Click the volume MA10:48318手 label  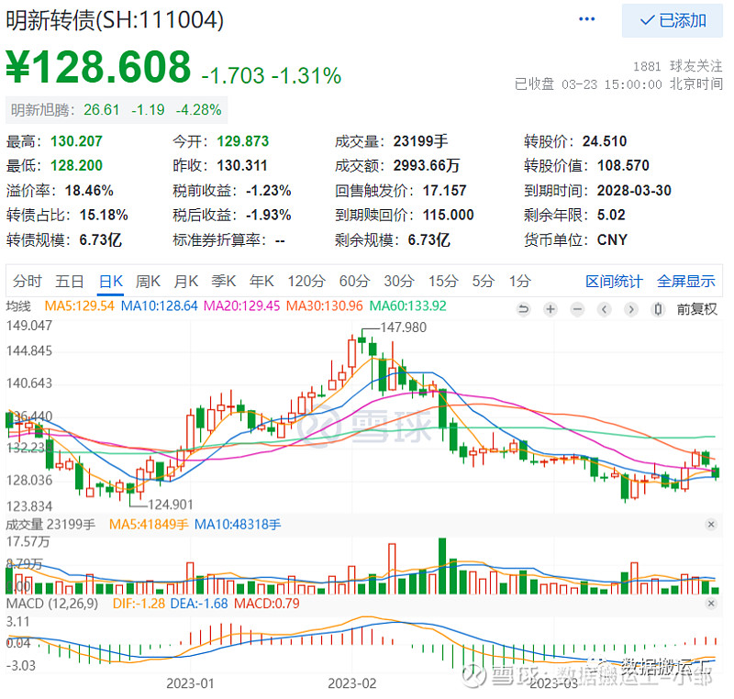coord(238,525)
